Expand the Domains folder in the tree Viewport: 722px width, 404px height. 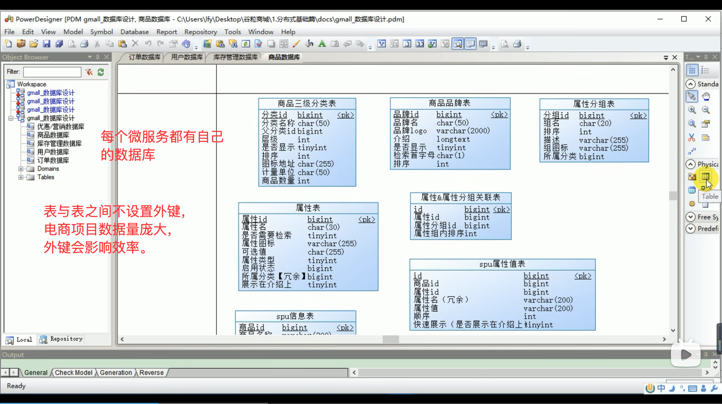(21, 169)
